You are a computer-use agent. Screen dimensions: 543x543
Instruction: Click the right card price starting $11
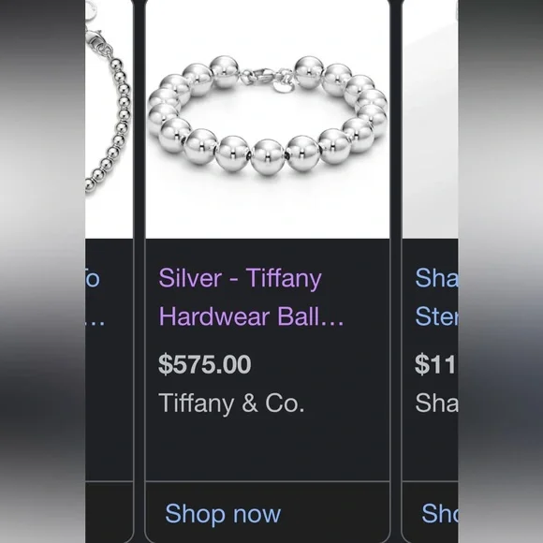(435, 364)
